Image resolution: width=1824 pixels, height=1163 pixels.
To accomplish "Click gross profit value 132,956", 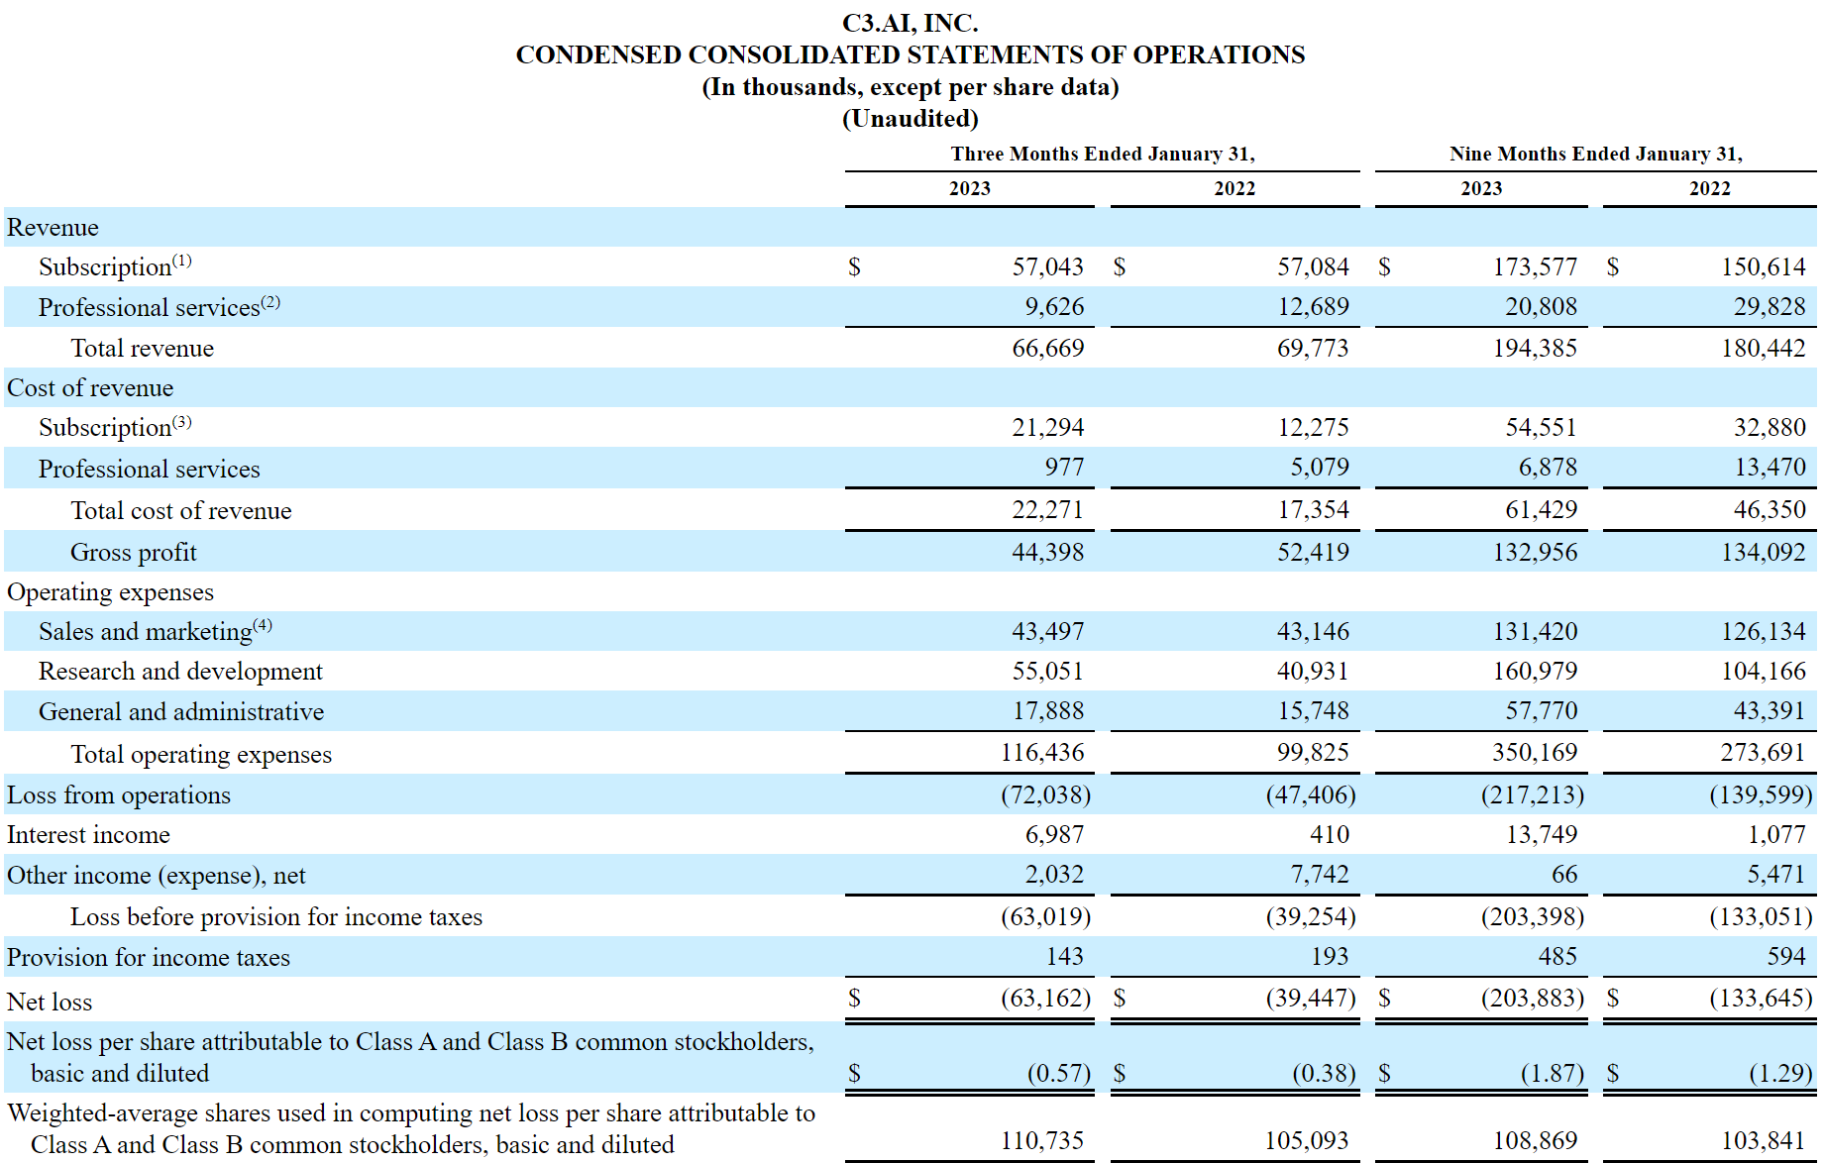I will pyautogui.click(x=1535, y=553).
